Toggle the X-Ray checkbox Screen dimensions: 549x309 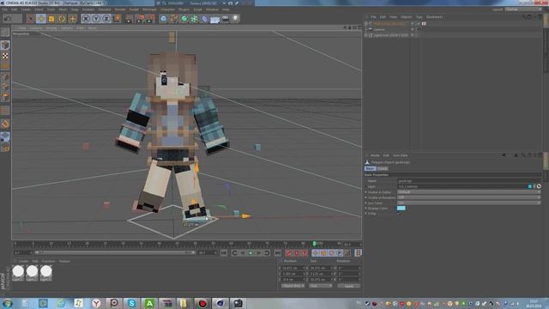(399, 214)
